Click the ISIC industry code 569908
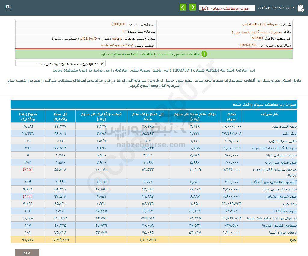Screen dimensions: 308x256 pyautogui.click(x=257, y=38)
